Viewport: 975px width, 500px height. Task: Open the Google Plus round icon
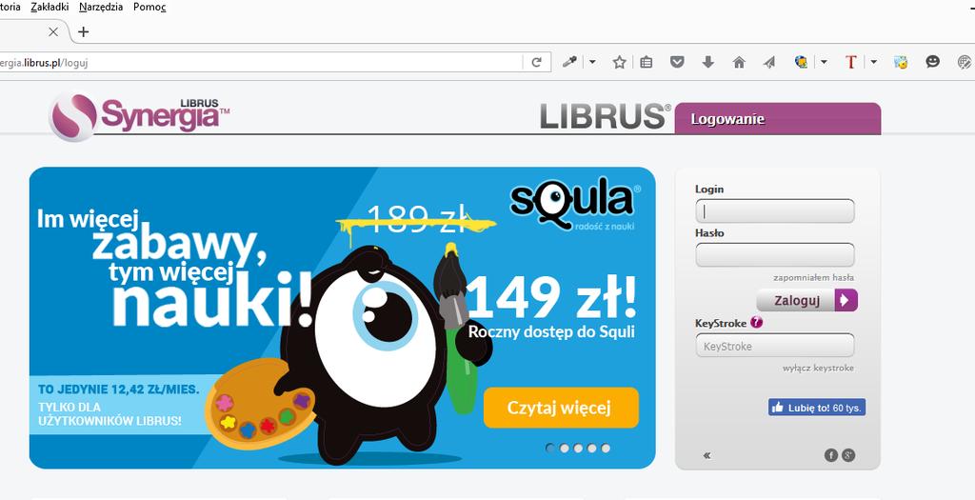coord(848,455)
